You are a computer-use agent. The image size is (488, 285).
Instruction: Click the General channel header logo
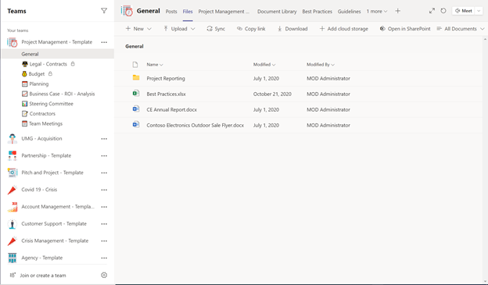click(x=127, y=11)
